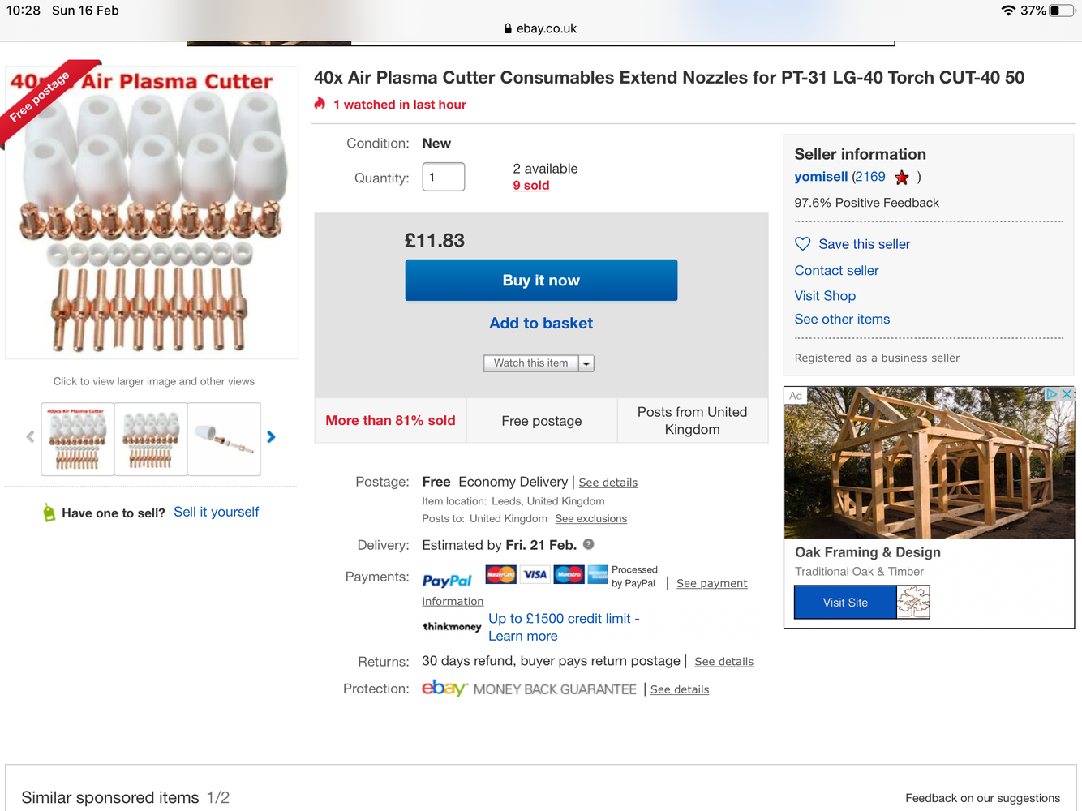This screenshot has width=1082, height=811.
Task: Click the AdChoices triangle icon on ad
Action: (x=1051, y=394)
